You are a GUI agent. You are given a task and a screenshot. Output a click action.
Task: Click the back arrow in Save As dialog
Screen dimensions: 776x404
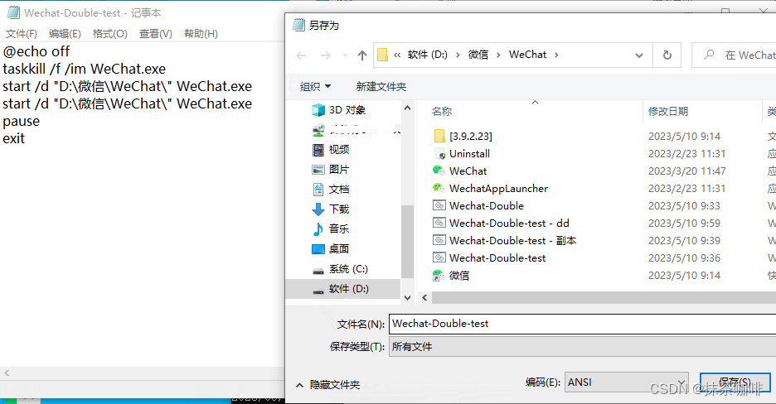point(301,55)
